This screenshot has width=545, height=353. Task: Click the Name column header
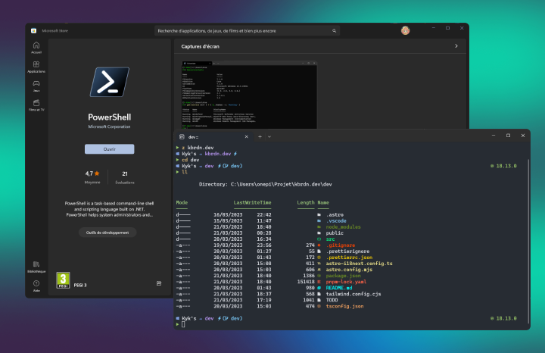click(x=323, y=202)
